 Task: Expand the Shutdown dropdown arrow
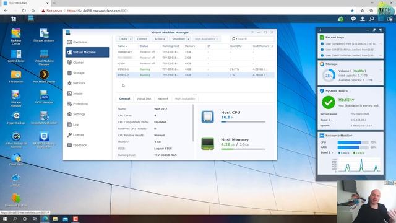point(188,39)
